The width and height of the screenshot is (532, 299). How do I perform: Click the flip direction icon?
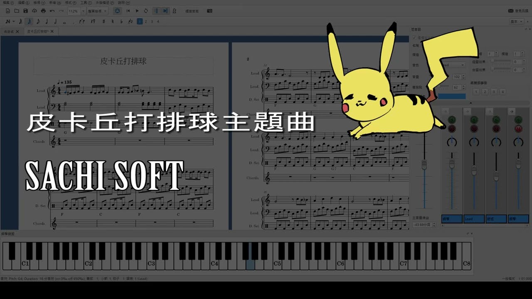pyautogui.click(x=131, y=21)
